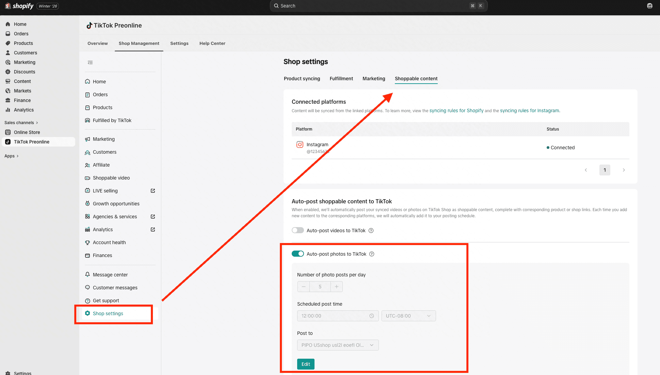Open the account avatar icon top right
The image size is (660, 375).
pos(650,6)
